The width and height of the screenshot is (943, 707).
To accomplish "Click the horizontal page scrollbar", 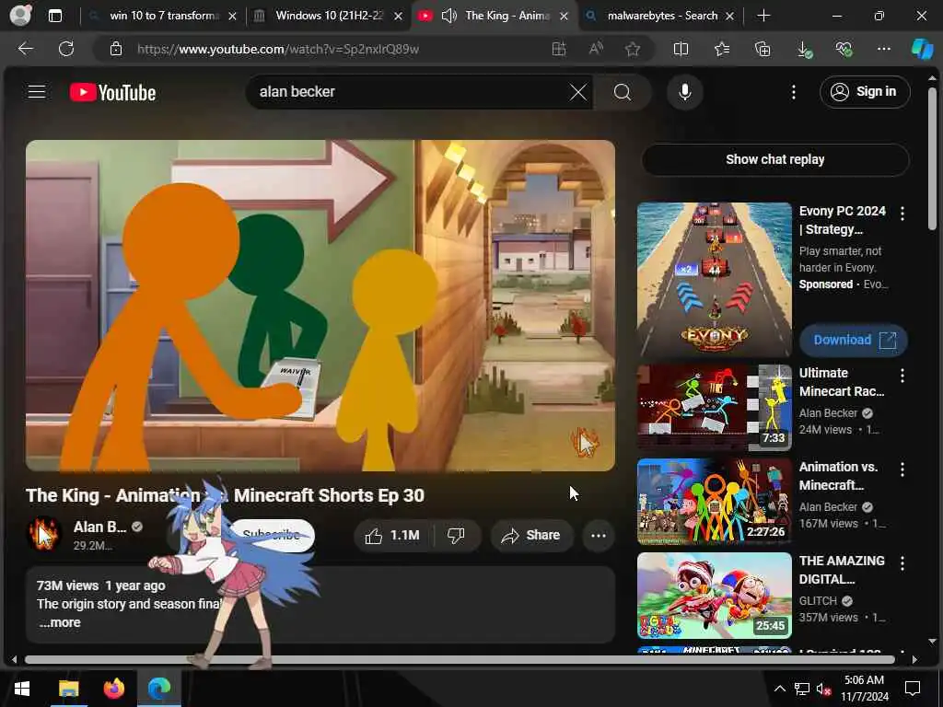I will click(460, 659).
